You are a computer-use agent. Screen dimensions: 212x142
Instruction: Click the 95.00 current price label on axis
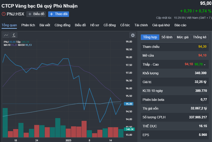(x=129, y=104)
